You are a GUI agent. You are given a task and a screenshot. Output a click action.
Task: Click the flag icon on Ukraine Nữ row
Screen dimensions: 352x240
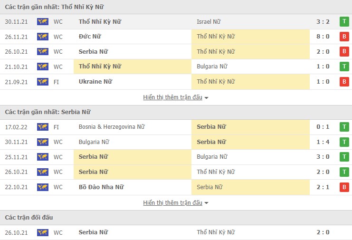43,82
